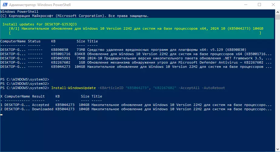
Task: Minimize the PowerShell window
Action: (245, 5)
